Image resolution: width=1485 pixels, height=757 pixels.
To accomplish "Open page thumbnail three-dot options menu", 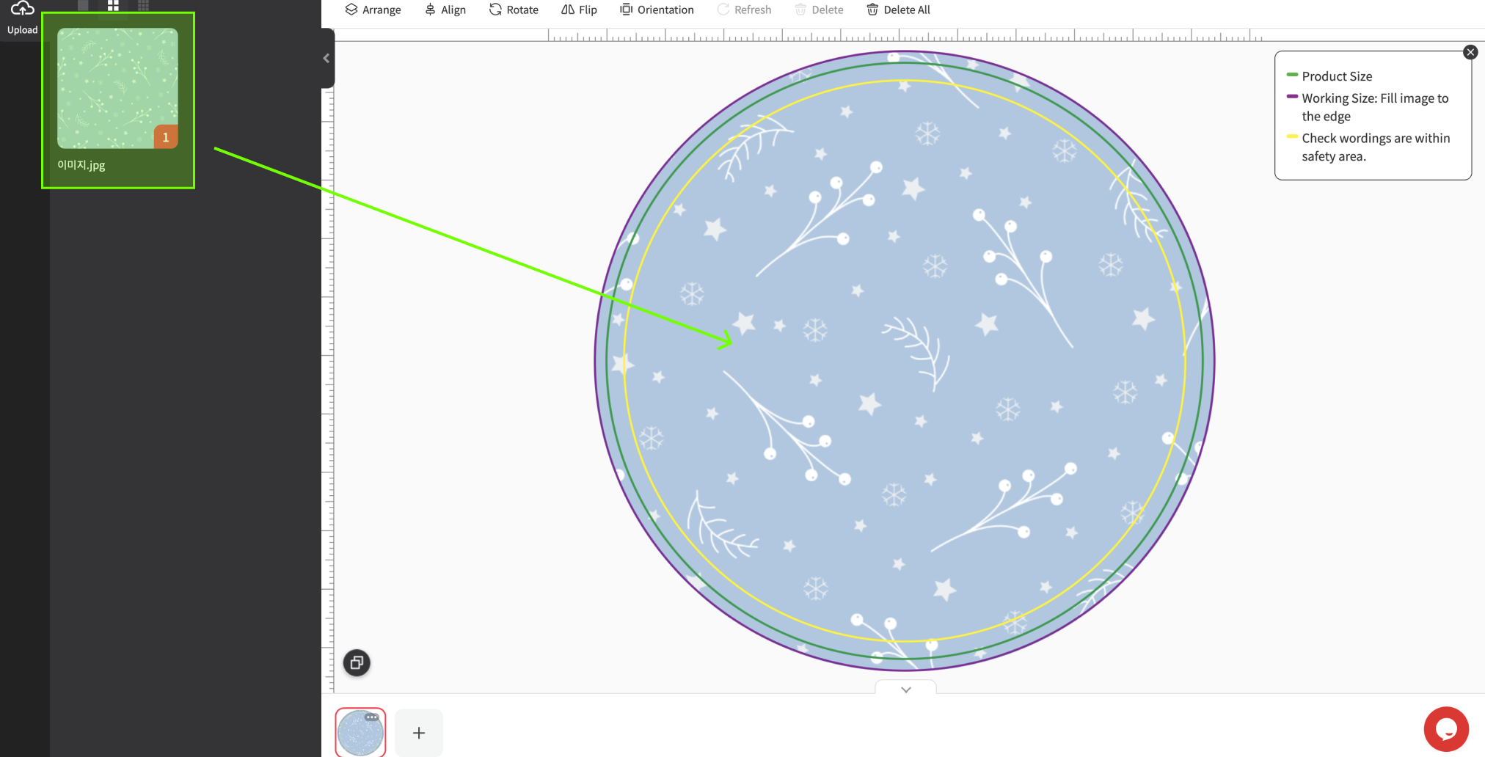I will pos(372,717).
